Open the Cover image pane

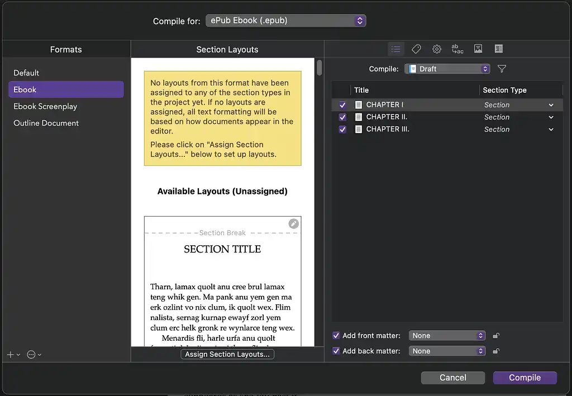(478, 49)
